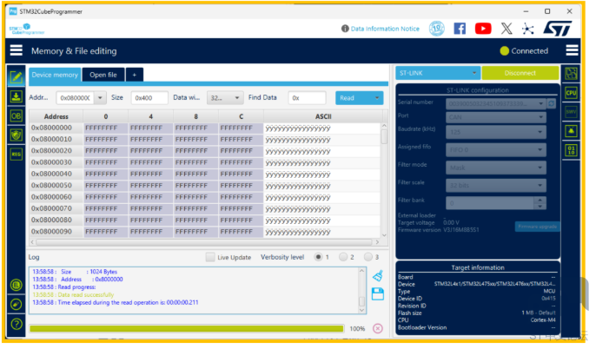Viewport: 596px width, 349px height.
Task: Add a new tab with the plus button
Action: (134, 75)
